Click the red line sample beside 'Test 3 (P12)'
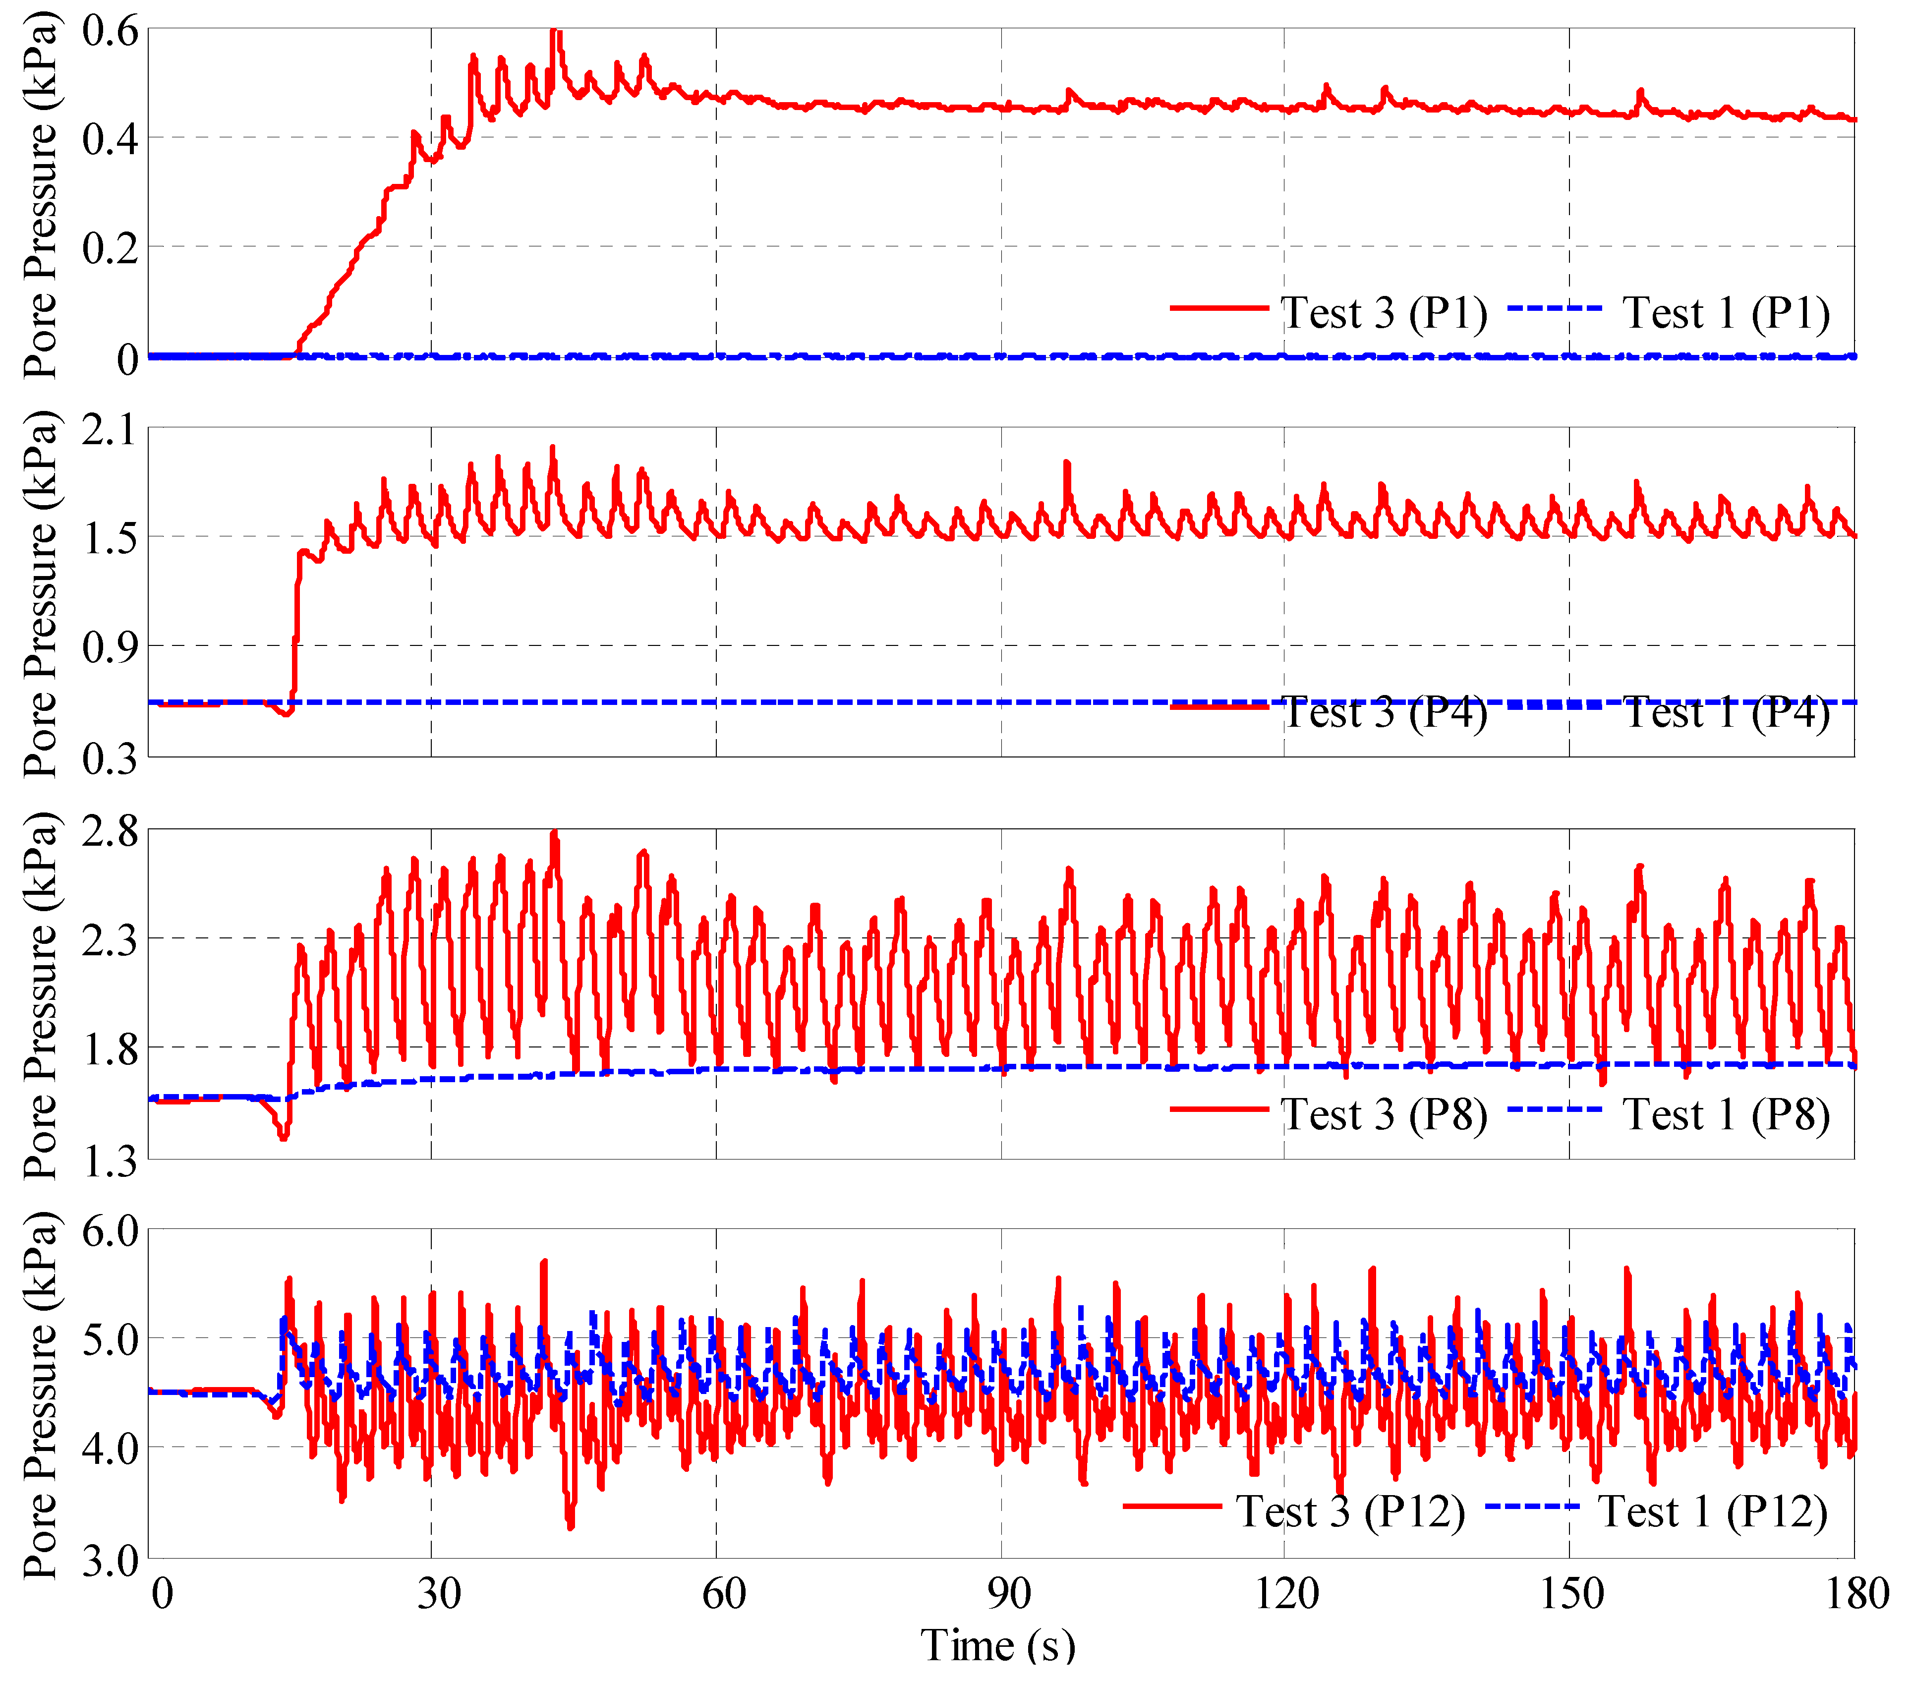The image size is (1912, 1682). (x=1173, y=1506)
